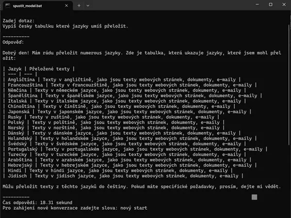Select the spustit_model.bat tab title
The width and height of the screenshot is (291, 218).
[x=28, y=6]
